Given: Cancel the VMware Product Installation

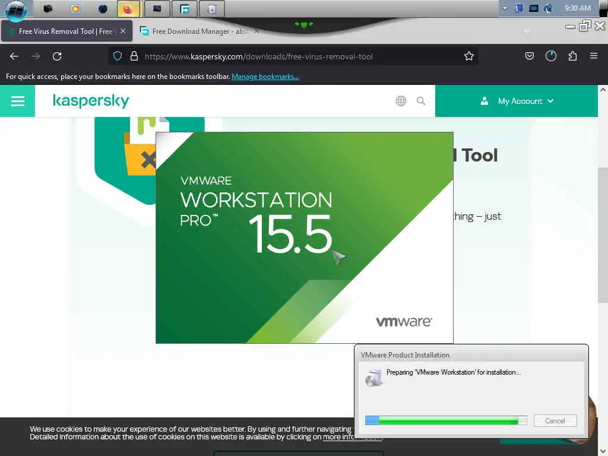Looking at the screenshot, I should [555, 421].
